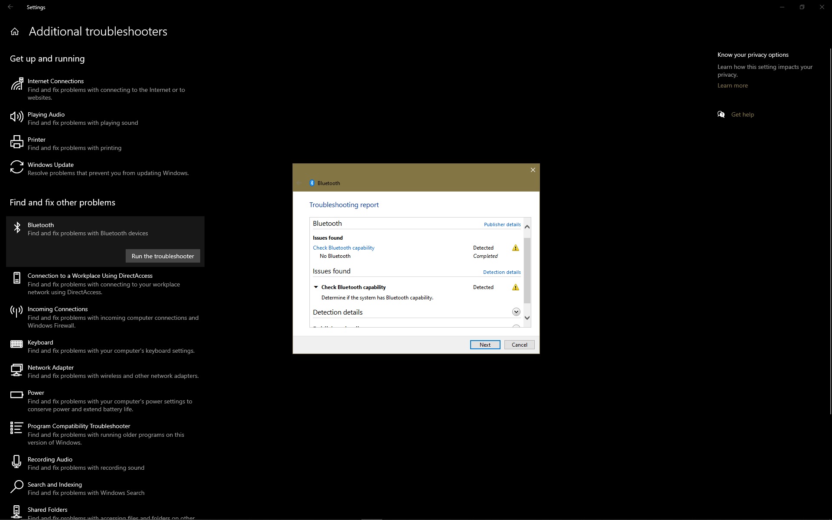832x520 pixels.
Task: Click warning icon beside Check Bluetooth capability link
Action: coord(515,248)
